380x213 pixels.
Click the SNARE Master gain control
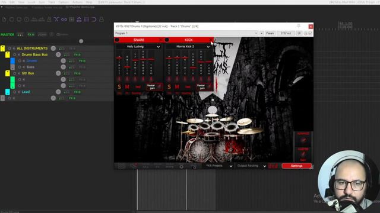[154, 86]
